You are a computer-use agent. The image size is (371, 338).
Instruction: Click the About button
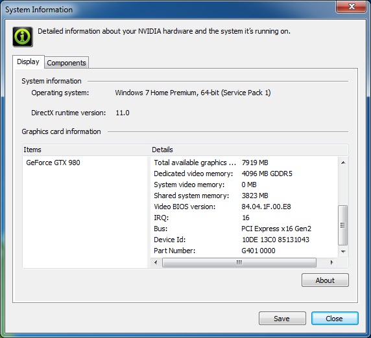(x=325, y=280)
